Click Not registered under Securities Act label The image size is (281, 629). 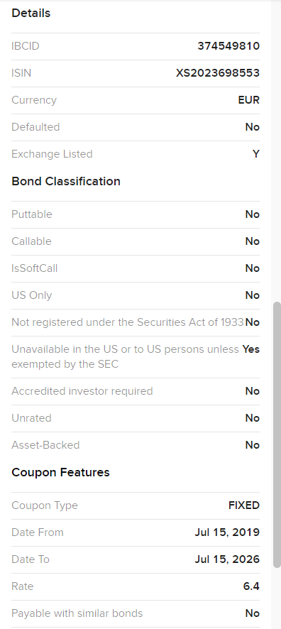pyautogui.click(x=128, y=322)
